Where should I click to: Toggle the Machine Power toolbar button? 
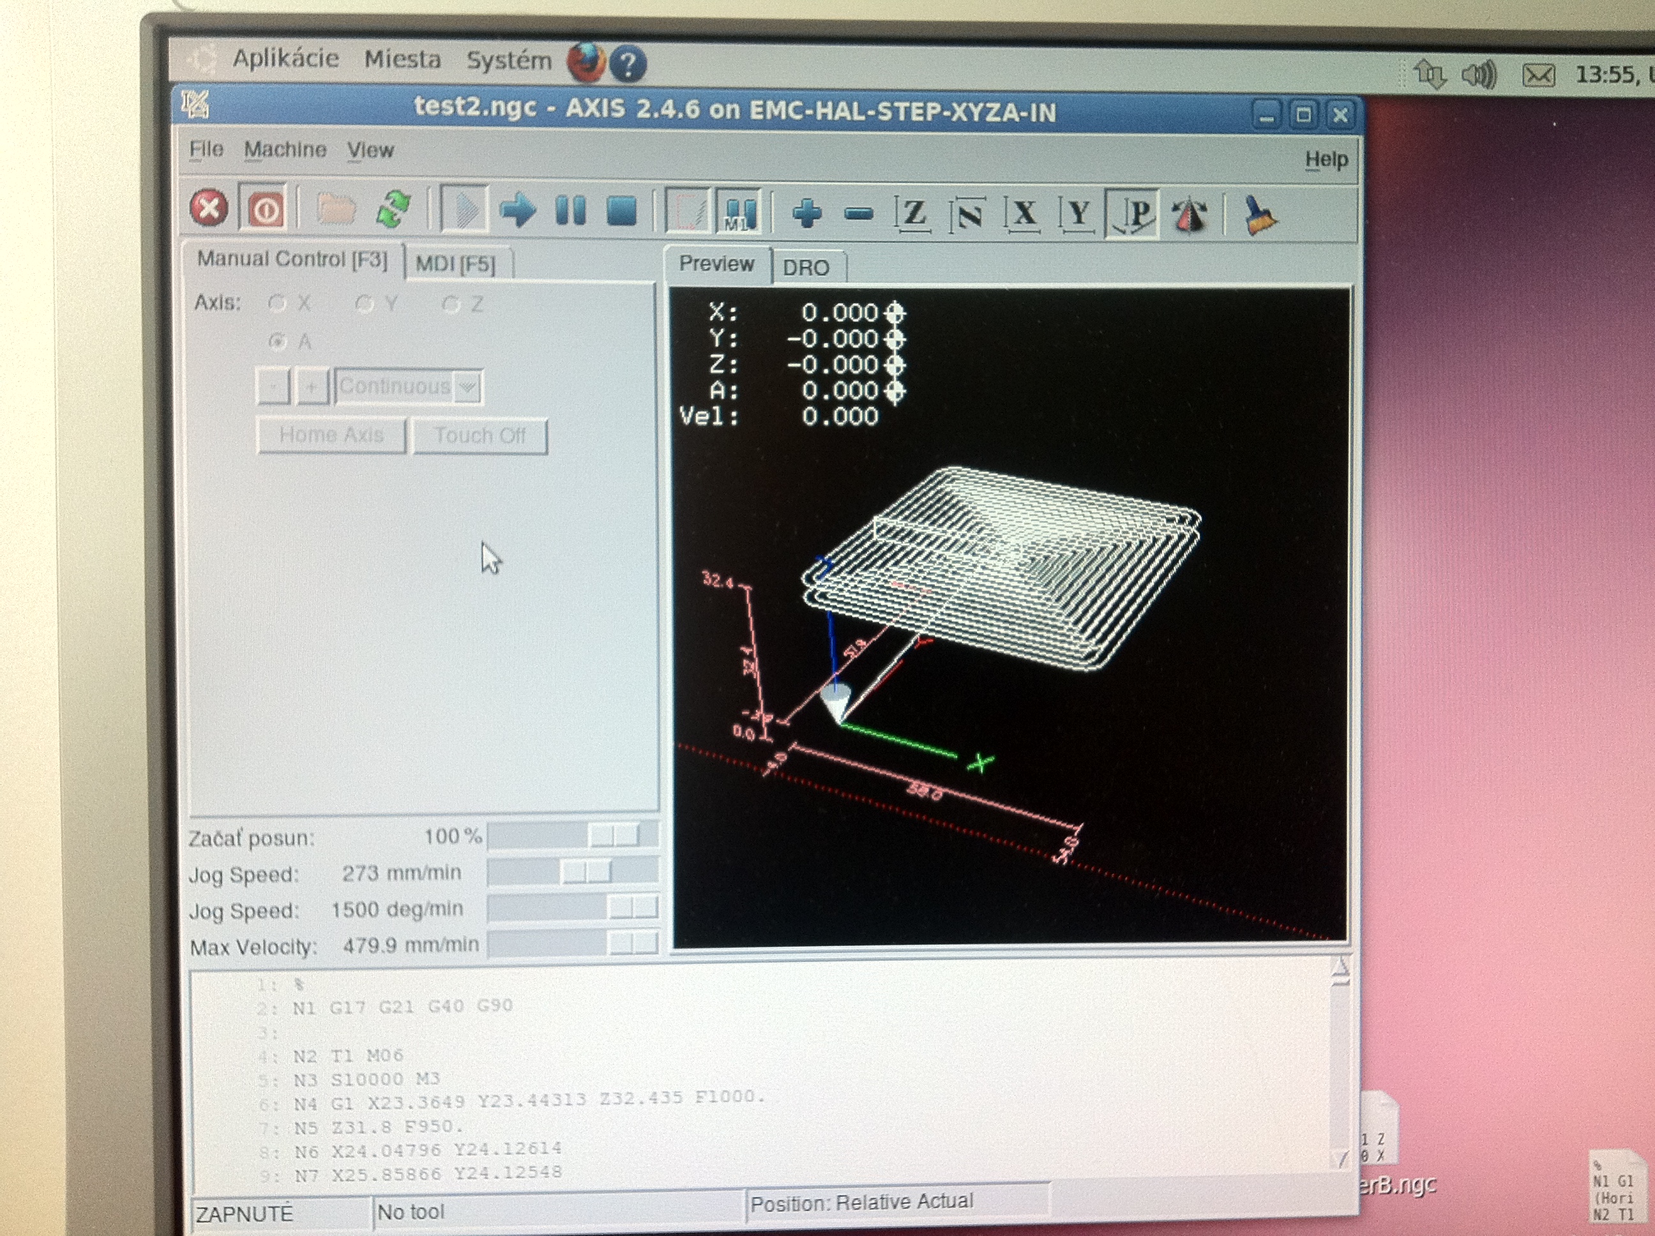pos(265,209)
